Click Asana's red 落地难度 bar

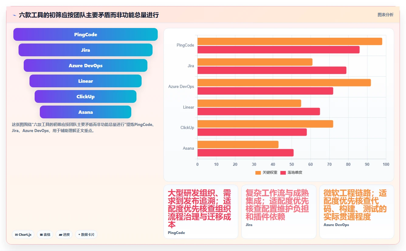(246, 153)
